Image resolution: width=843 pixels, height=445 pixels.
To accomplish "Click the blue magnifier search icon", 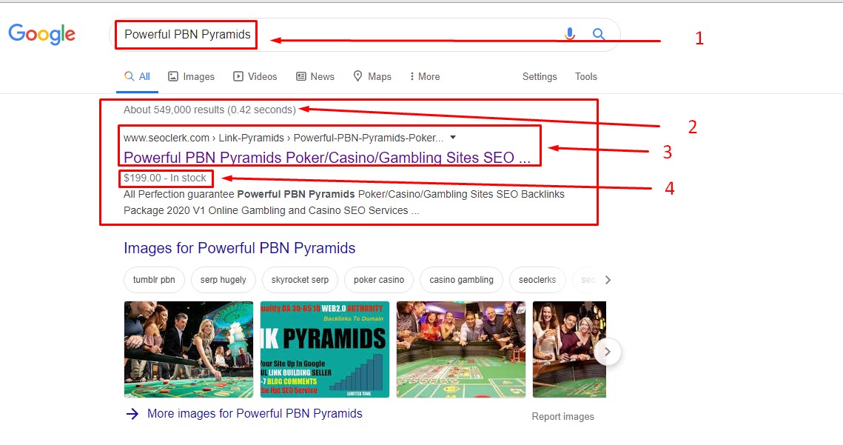I will [x=599, y=34].
